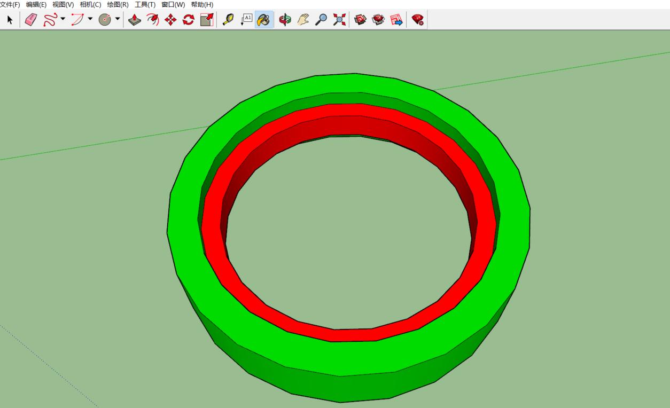Activate the Push/Pull tool

[135, 20]
